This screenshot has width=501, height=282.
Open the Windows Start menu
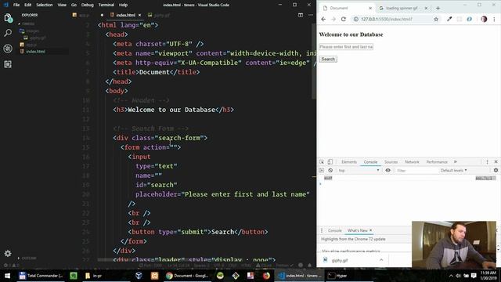coord(7,276)
